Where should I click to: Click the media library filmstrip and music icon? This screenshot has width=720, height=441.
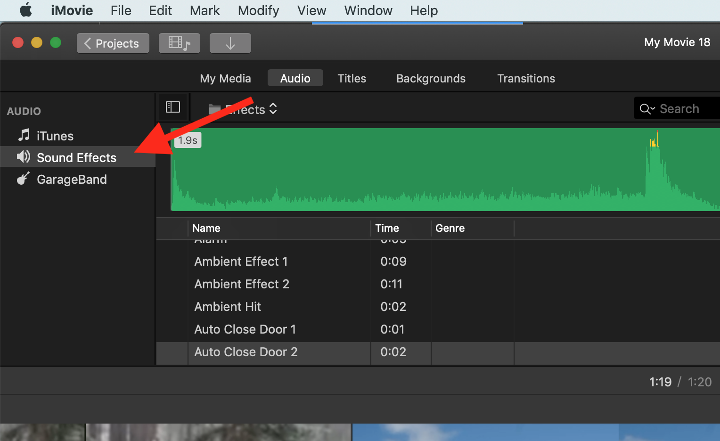180,43
